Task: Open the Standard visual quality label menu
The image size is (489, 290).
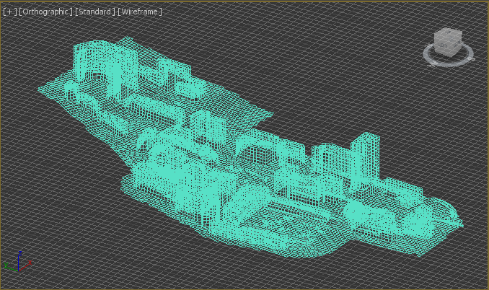Action: pos(94,12)
